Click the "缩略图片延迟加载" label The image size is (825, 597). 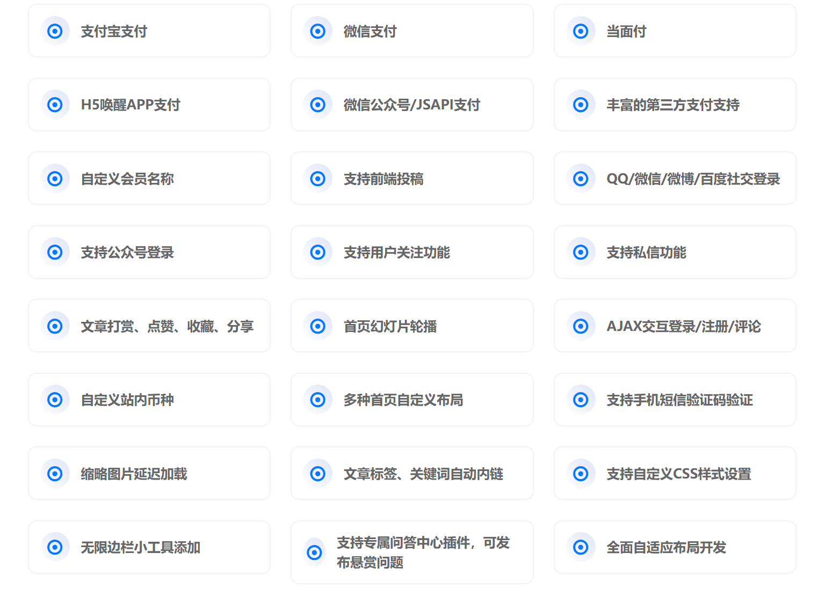point(134,474)
